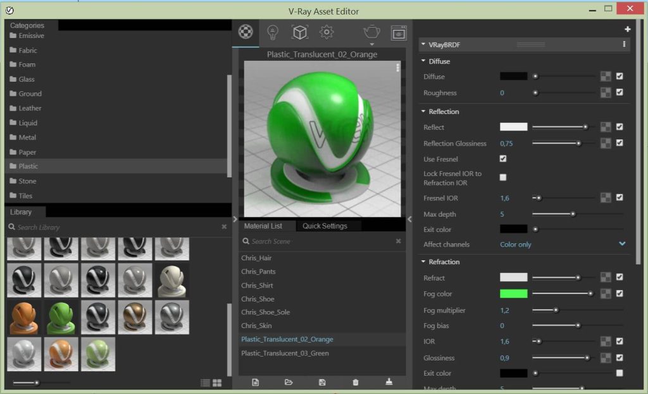Toggle the Fog color texture checkbox
The width and height of the screenshot is (648, 394).
(x=620, y=293)
